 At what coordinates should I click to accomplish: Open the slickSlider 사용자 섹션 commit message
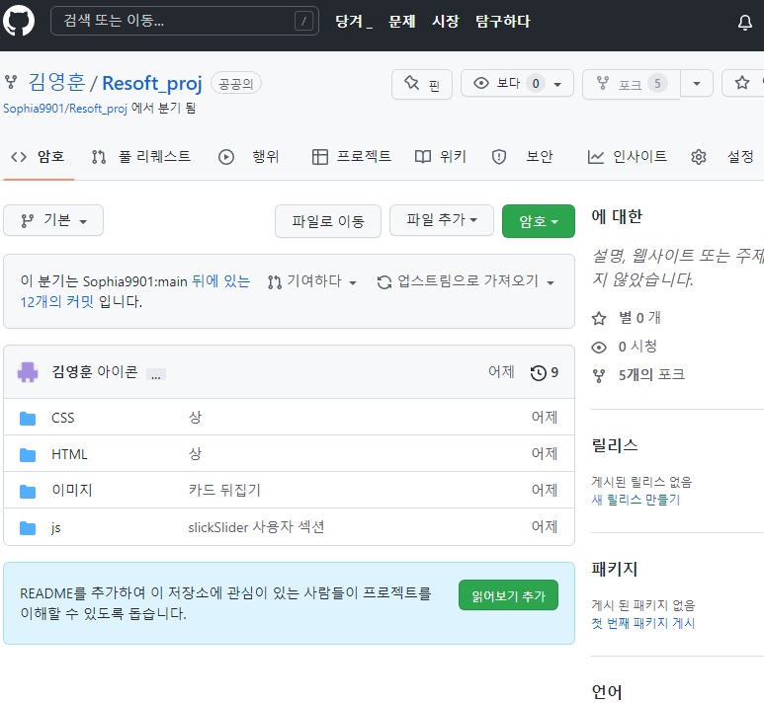coord(256,527)
